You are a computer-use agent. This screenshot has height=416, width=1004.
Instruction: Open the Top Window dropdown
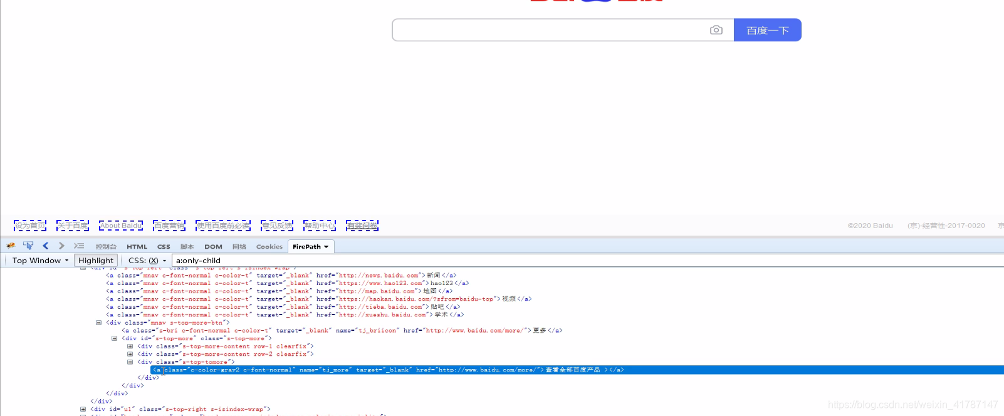(40, 261)
